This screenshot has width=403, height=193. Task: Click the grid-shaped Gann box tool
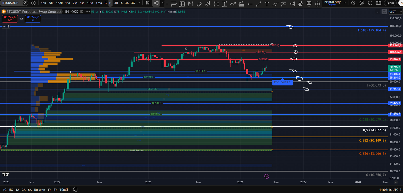(182, 4)
